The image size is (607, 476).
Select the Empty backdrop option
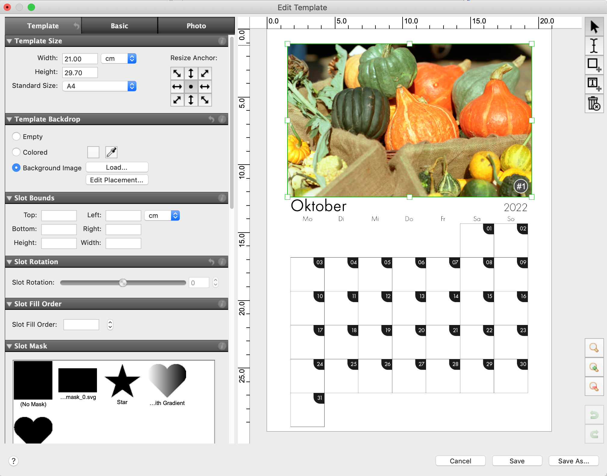click(x=16, y=136)
